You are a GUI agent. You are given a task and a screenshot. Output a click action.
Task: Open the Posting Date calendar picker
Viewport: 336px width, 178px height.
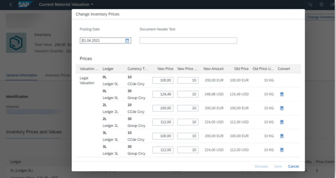tap(127, 41)
